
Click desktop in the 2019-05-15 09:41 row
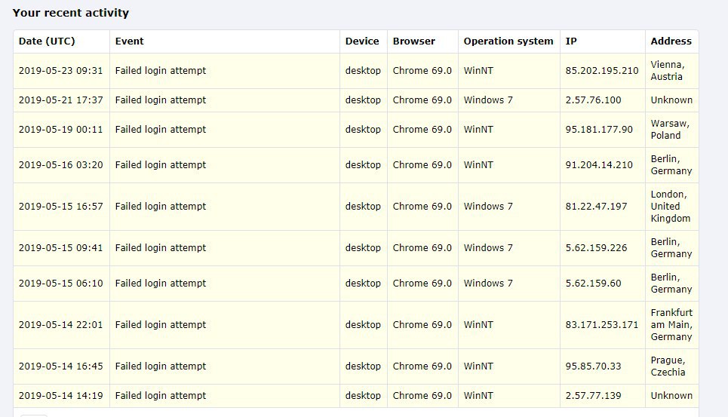pos(363,248)
